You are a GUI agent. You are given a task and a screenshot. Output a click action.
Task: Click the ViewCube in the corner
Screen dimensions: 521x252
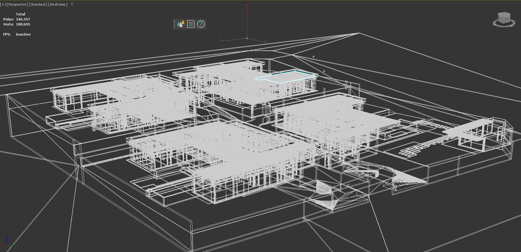[504, 18]
